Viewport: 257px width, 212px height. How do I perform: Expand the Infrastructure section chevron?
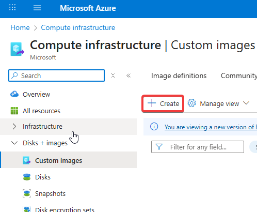click(14, 127)
